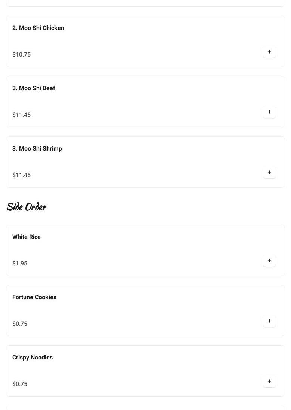Add Fortune Cookies using plus icon
This screenshot has height=410, width=291.
coord(269,321)
